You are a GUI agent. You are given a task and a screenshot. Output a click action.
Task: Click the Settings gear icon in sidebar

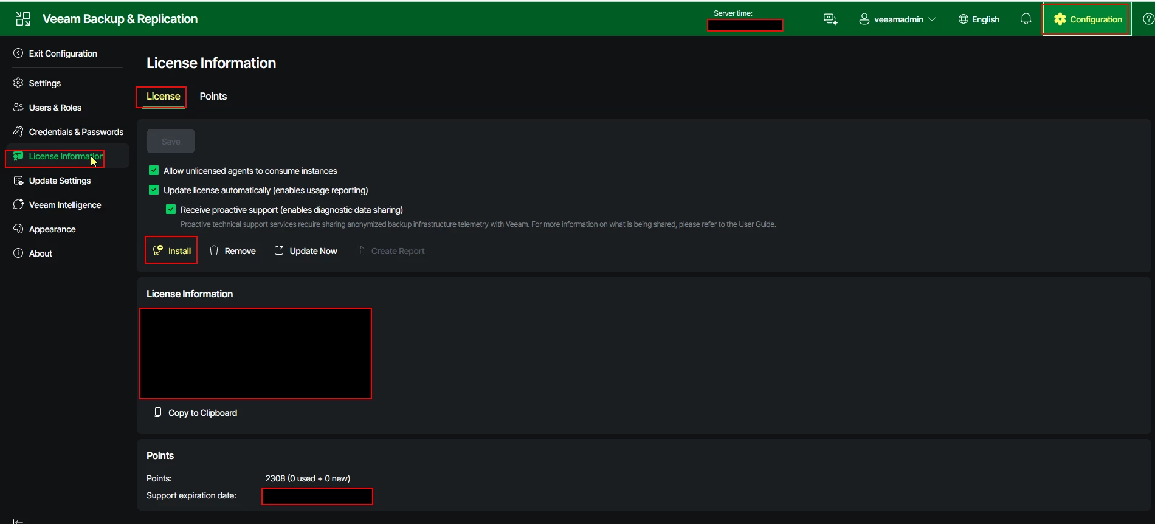point(18,83)
